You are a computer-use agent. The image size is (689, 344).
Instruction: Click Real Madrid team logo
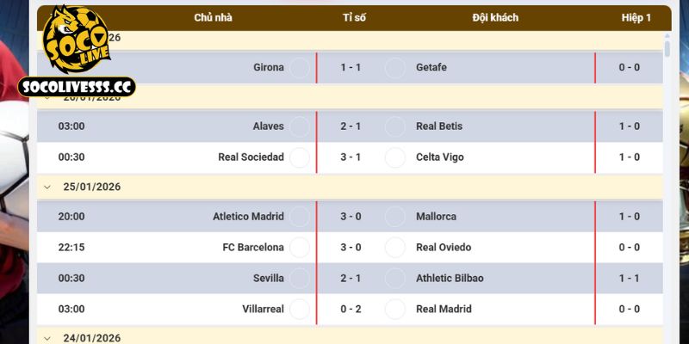click(395, 310)
